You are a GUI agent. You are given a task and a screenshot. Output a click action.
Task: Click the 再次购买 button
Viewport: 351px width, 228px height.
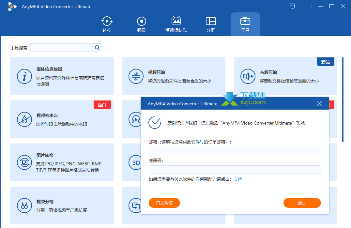[x=164, y=203]
